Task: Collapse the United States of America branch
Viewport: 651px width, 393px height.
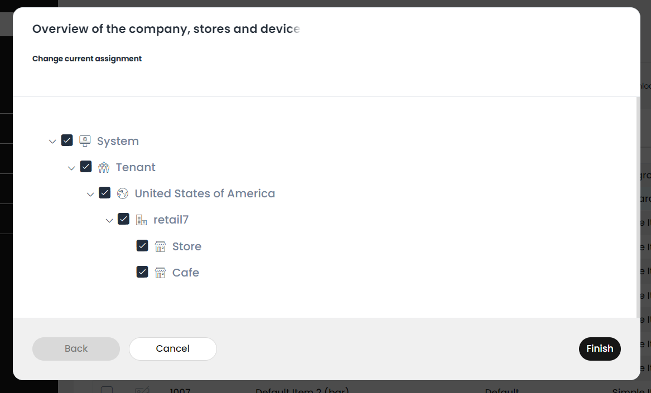Action: (90, 194)
